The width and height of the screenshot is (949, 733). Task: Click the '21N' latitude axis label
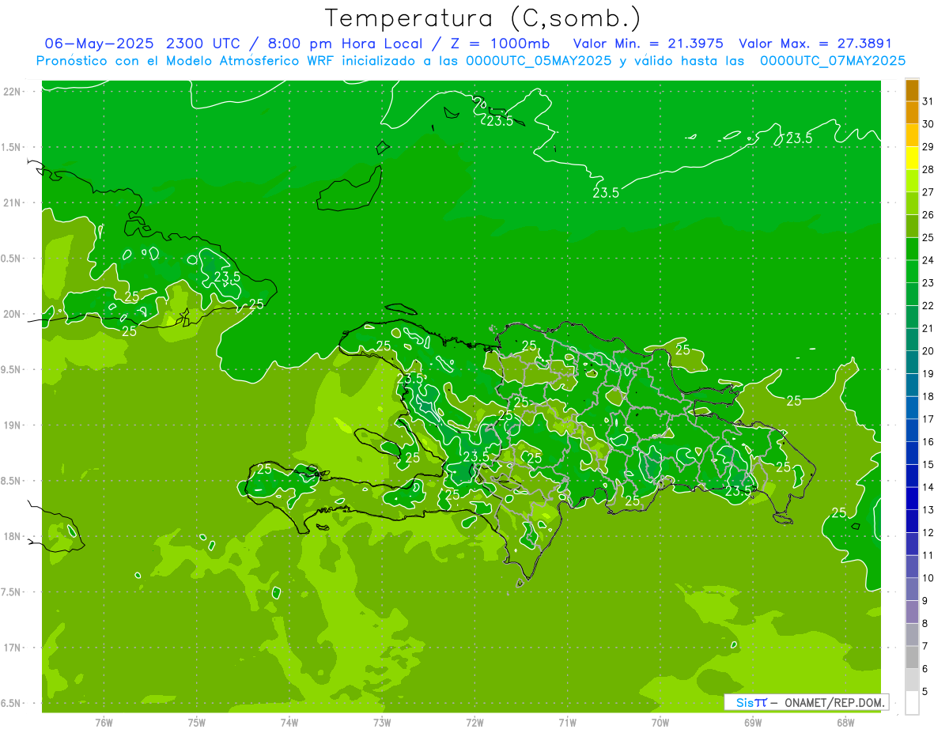tap(12, 203)
